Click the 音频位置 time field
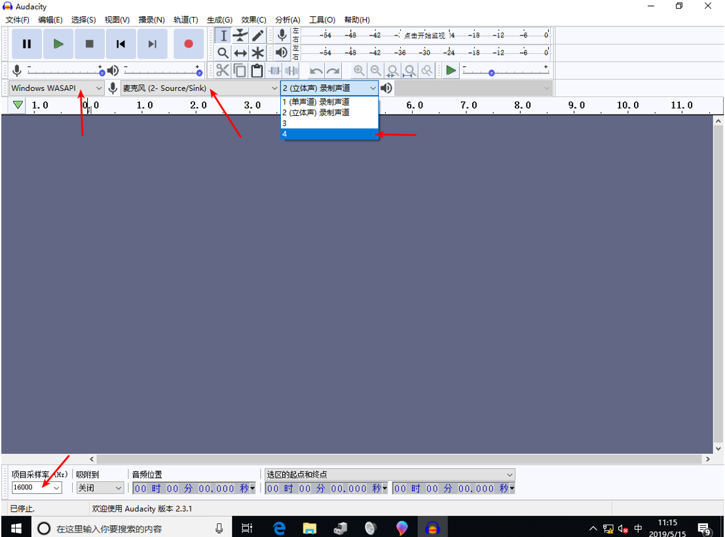 pos(195,489)
